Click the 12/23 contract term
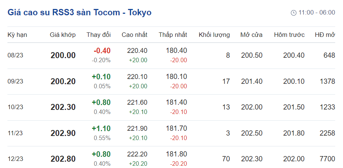The height and width of the screenshot is (168, 343). 15,159
